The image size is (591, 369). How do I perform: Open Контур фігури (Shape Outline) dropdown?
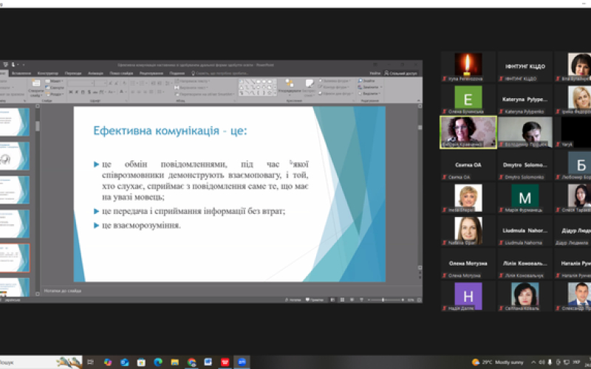click(x=335, y=87)
